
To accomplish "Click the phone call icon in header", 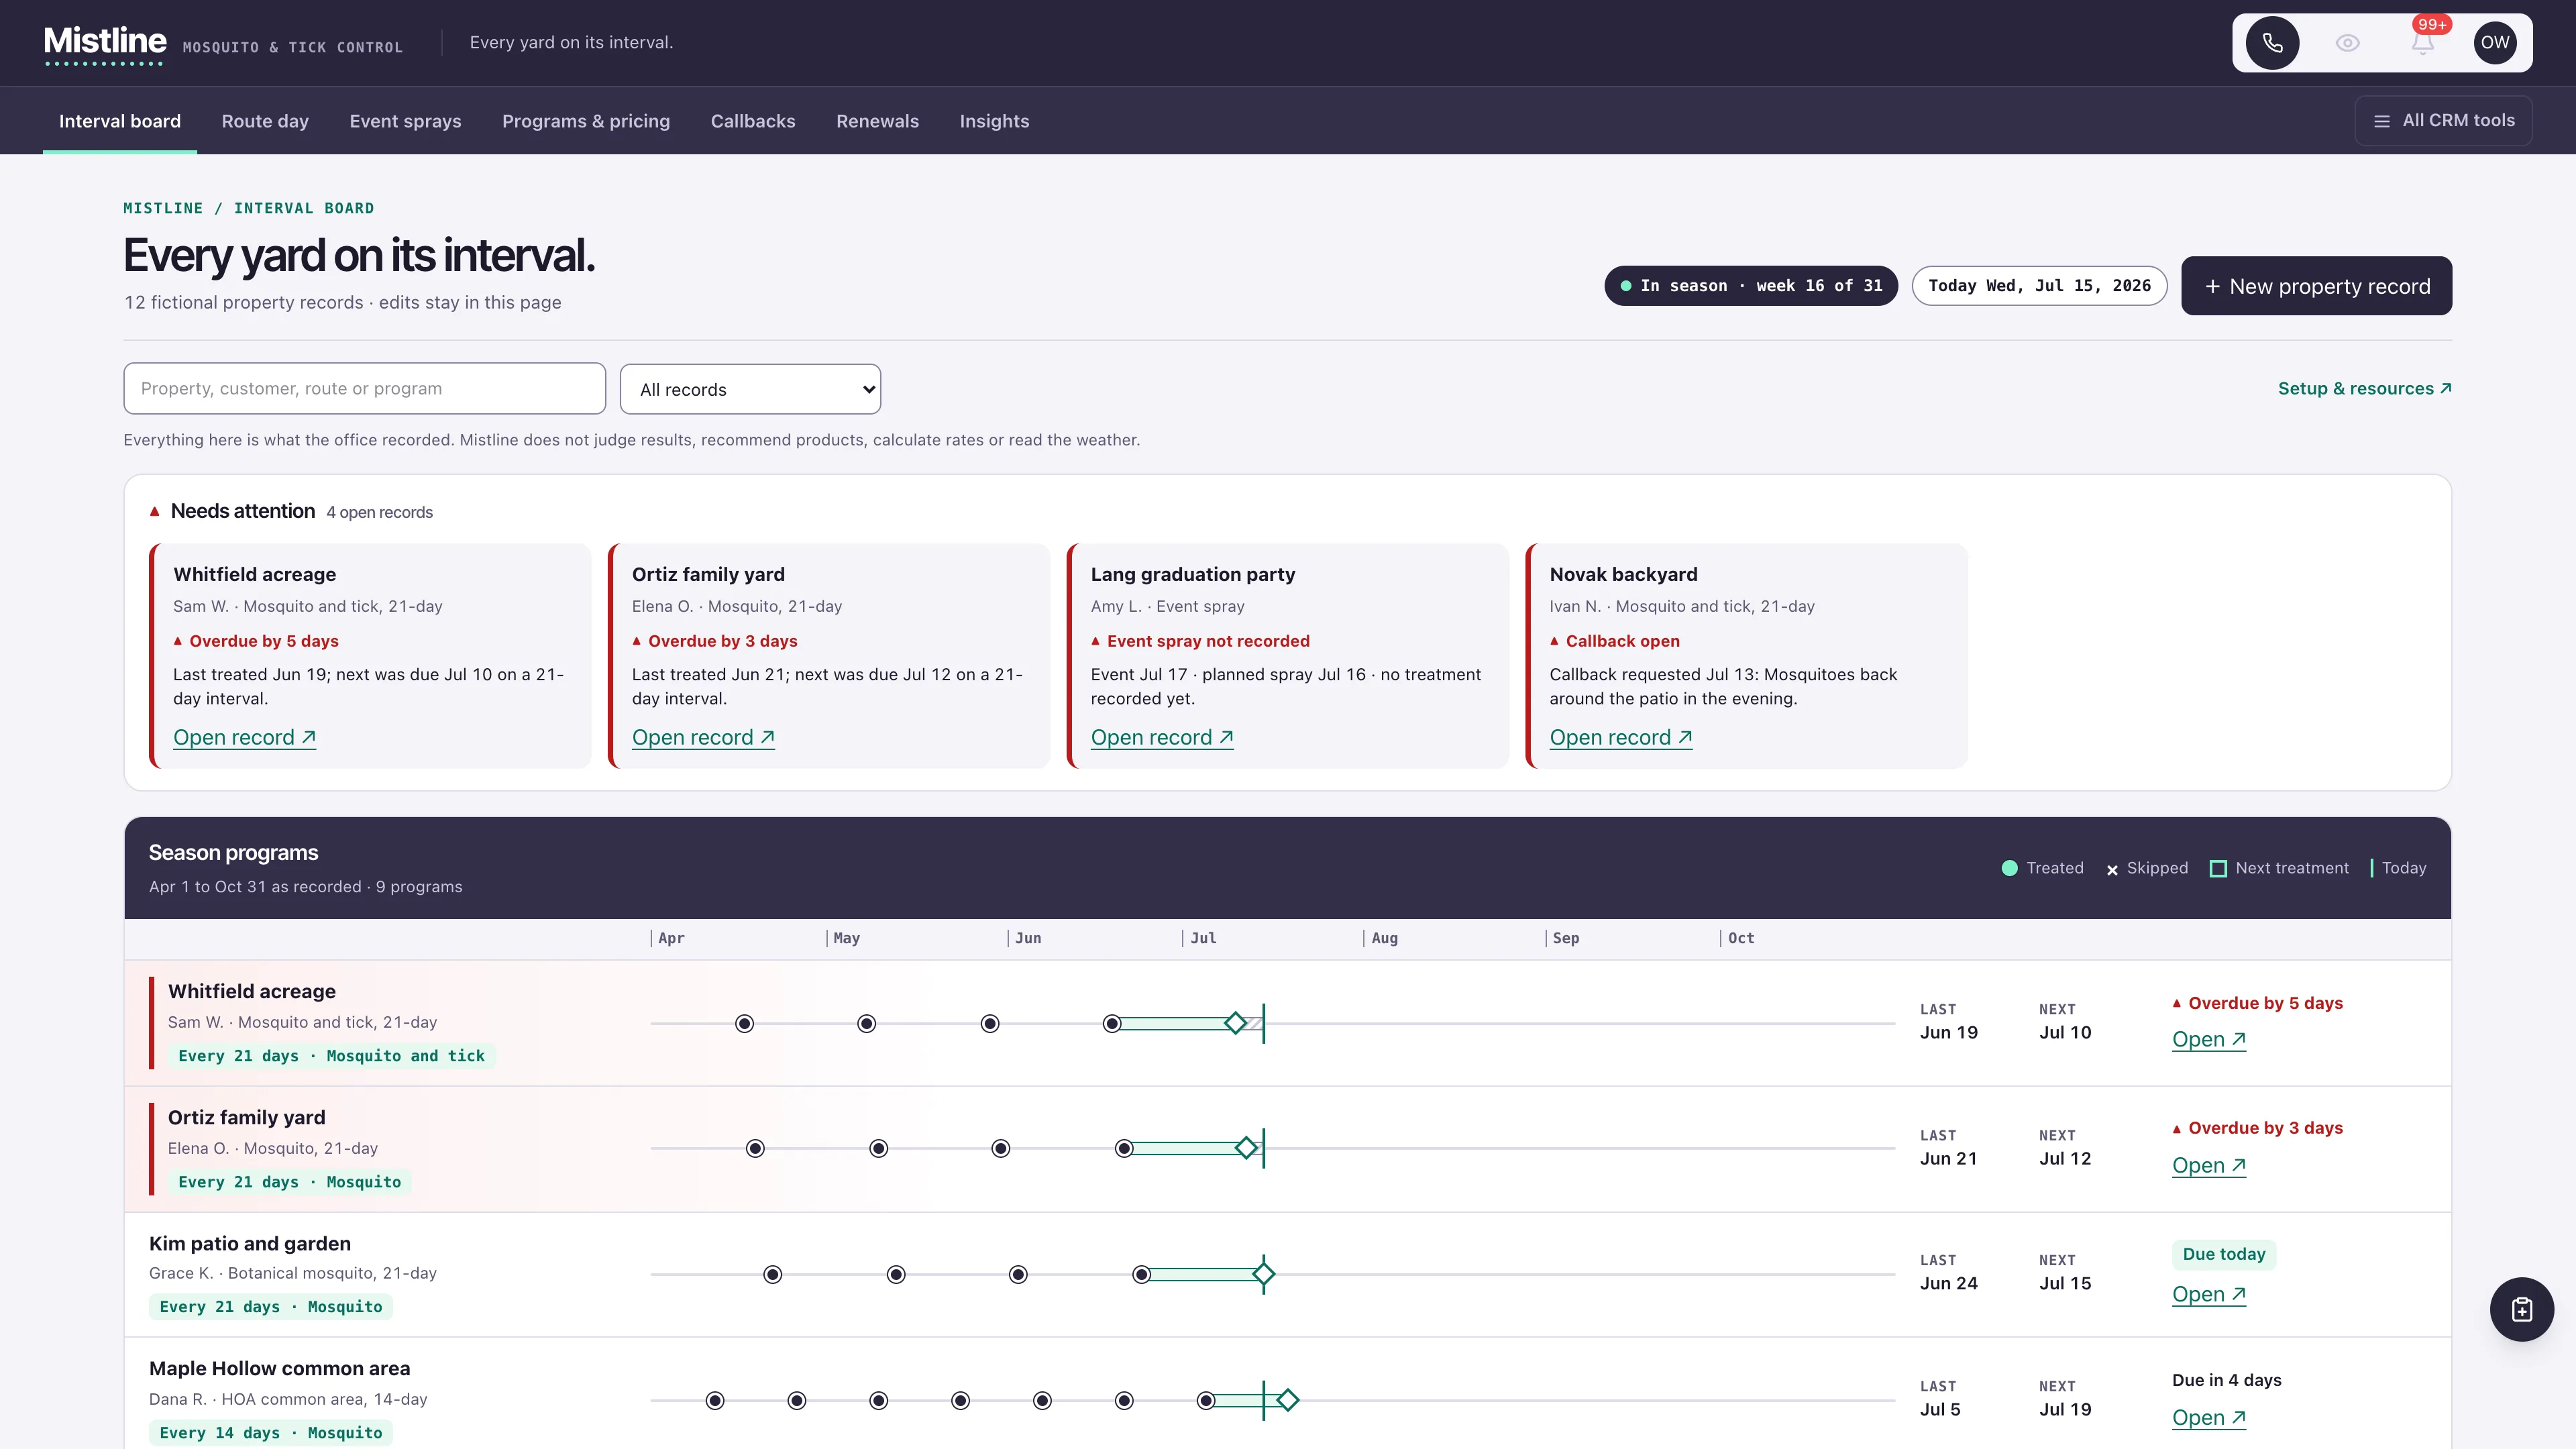I will pyautogui.click(x=2272, y=43).
